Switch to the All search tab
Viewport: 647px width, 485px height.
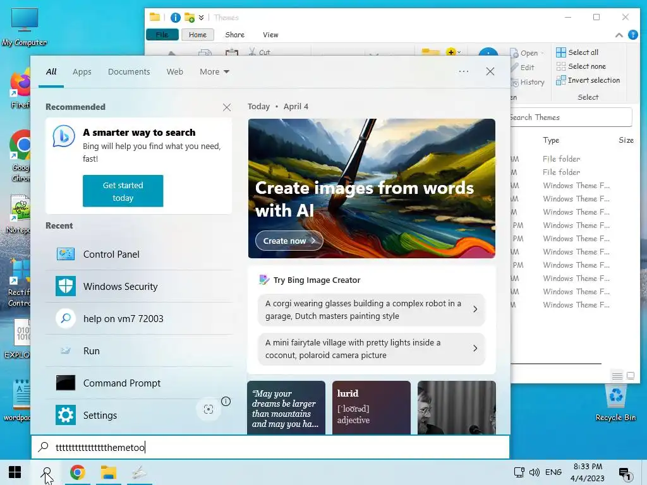point(51,72)
